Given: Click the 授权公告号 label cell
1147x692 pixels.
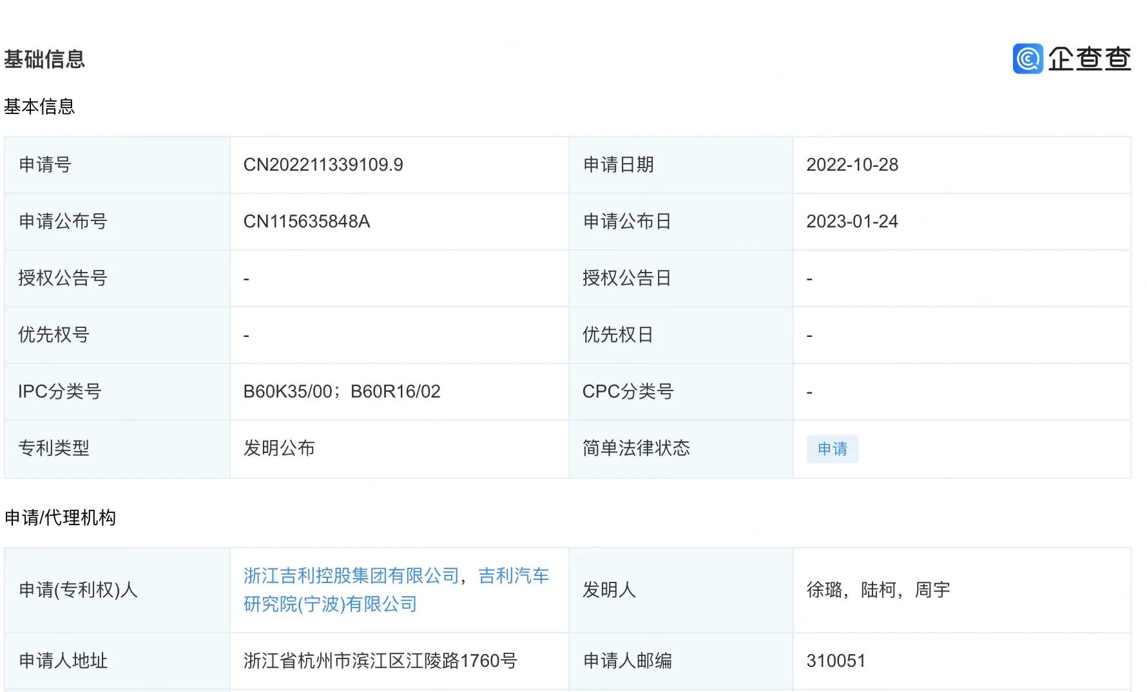Looking at the screenshot, I should click(117, 278).
